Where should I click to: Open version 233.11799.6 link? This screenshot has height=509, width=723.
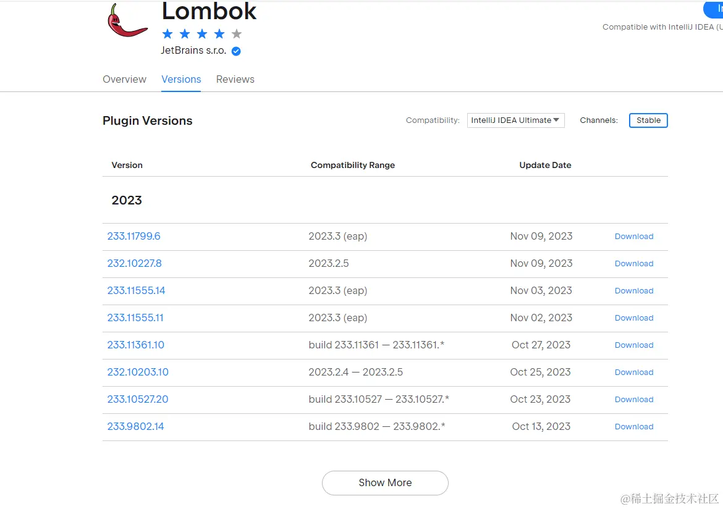tap(133, 236)
